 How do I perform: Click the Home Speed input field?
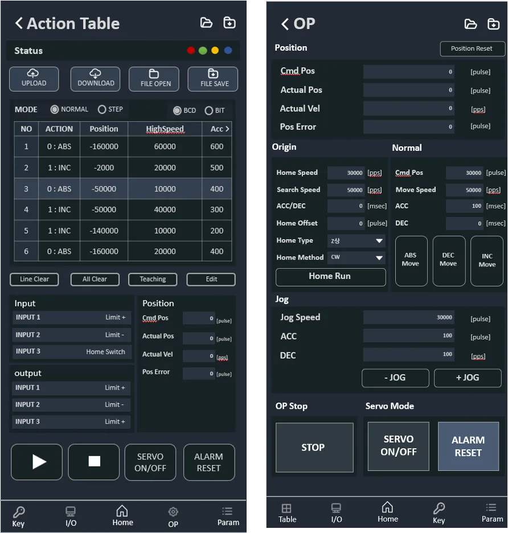click(346, 173)
